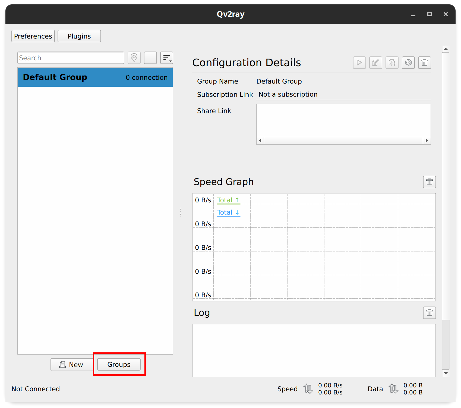461x408 pixels.
Task: Open the sort connections dropdown
Action: pyautogui.click(x=167, y=58)
